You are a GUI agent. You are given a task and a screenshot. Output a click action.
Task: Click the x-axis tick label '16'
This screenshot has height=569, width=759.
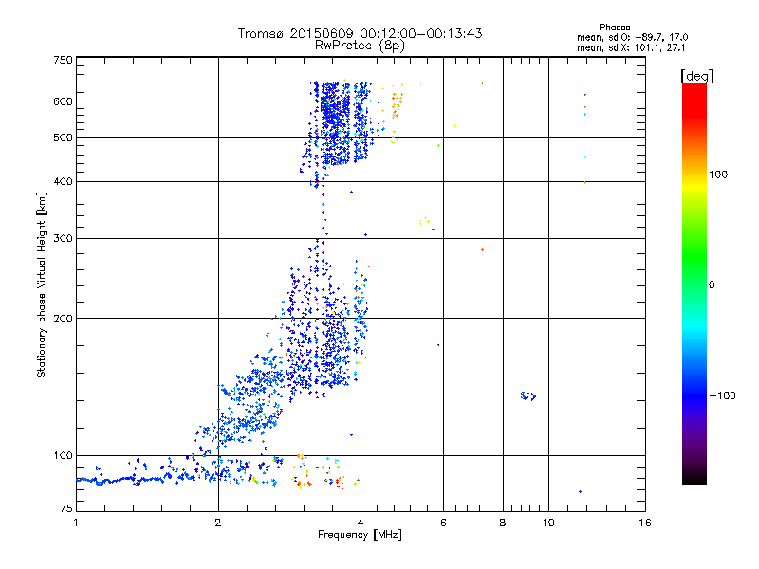coord(645,523)
